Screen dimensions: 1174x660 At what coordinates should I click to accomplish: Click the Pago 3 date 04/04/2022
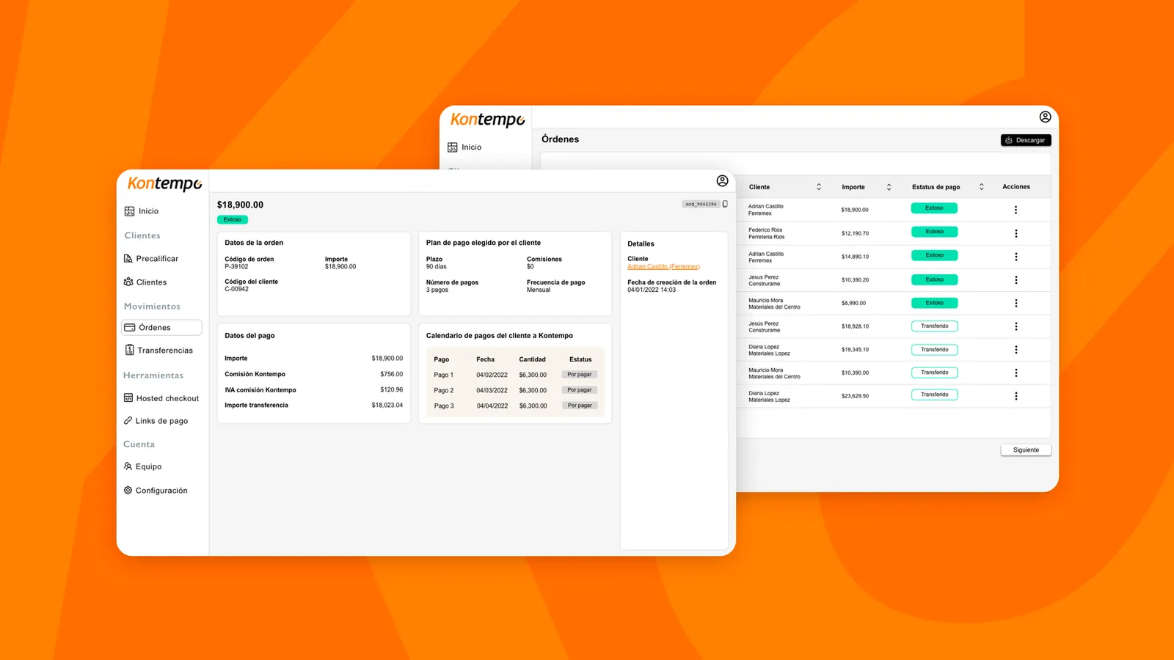492,406
